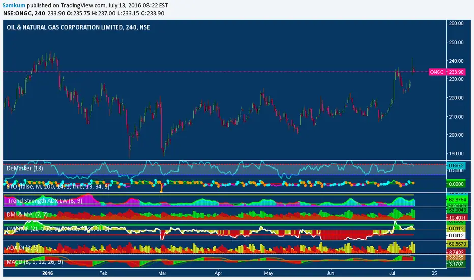Click the MACD value 3.8055 tag
The height and width of the screenshot is (280, 474).
tap(456, 257)
